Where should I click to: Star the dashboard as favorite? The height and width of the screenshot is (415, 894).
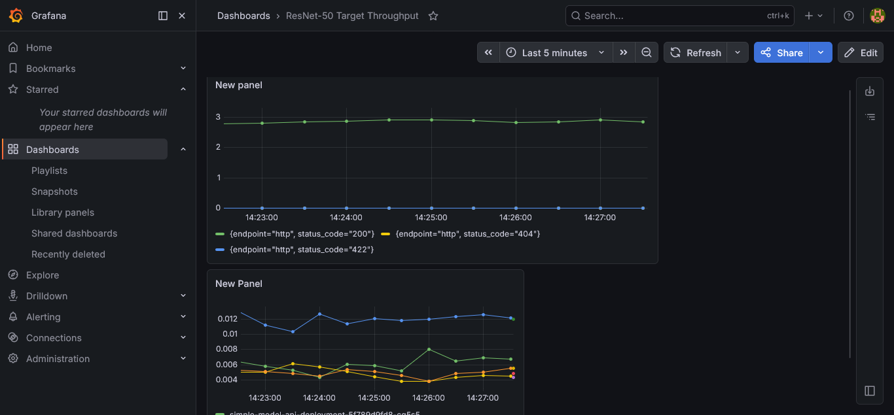click(x=433, y=16)
